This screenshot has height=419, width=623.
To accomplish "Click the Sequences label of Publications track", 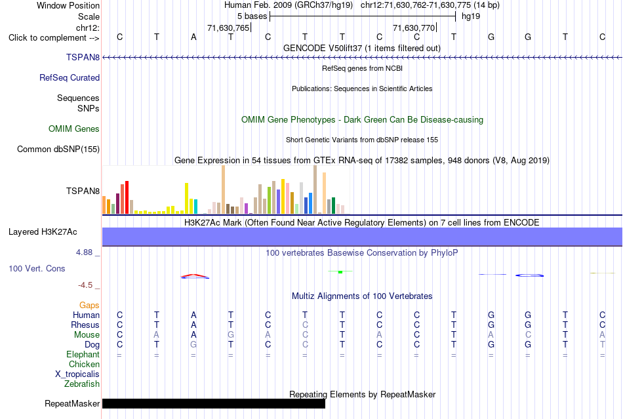I will click(x=78, y=98).
